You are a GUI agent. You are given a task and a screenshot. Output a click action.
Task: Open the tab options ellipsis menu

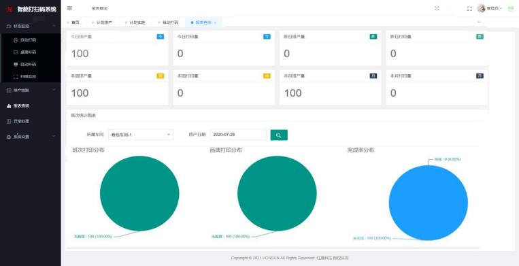tap(479, 22)
